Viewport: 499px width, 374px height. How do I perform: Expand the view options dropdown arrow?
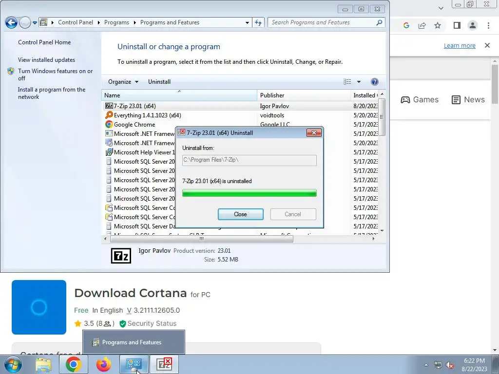click(x=359, y=82)
